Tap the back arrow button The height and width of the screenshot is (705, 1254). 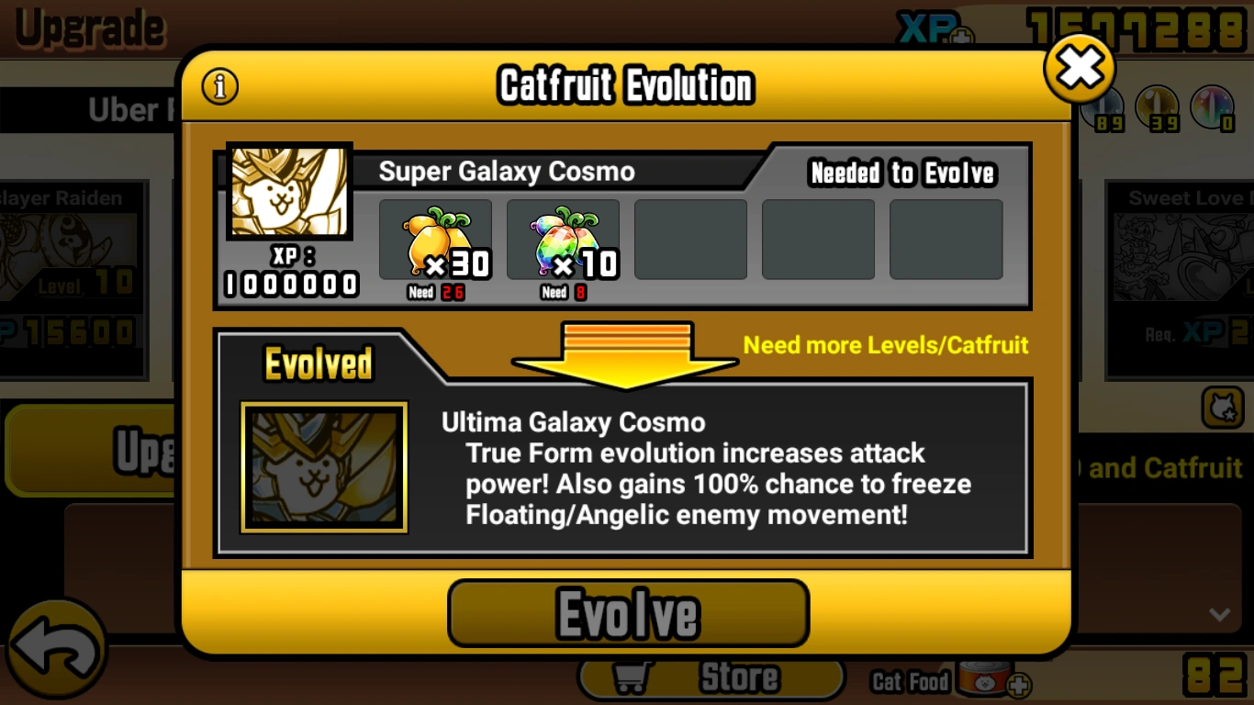pos(55,650)
